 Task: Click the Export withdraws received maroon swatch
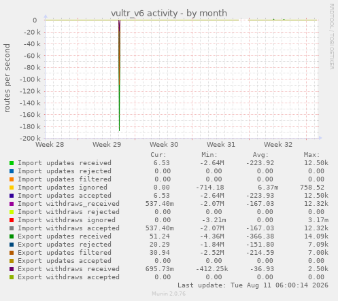(12, 269)
